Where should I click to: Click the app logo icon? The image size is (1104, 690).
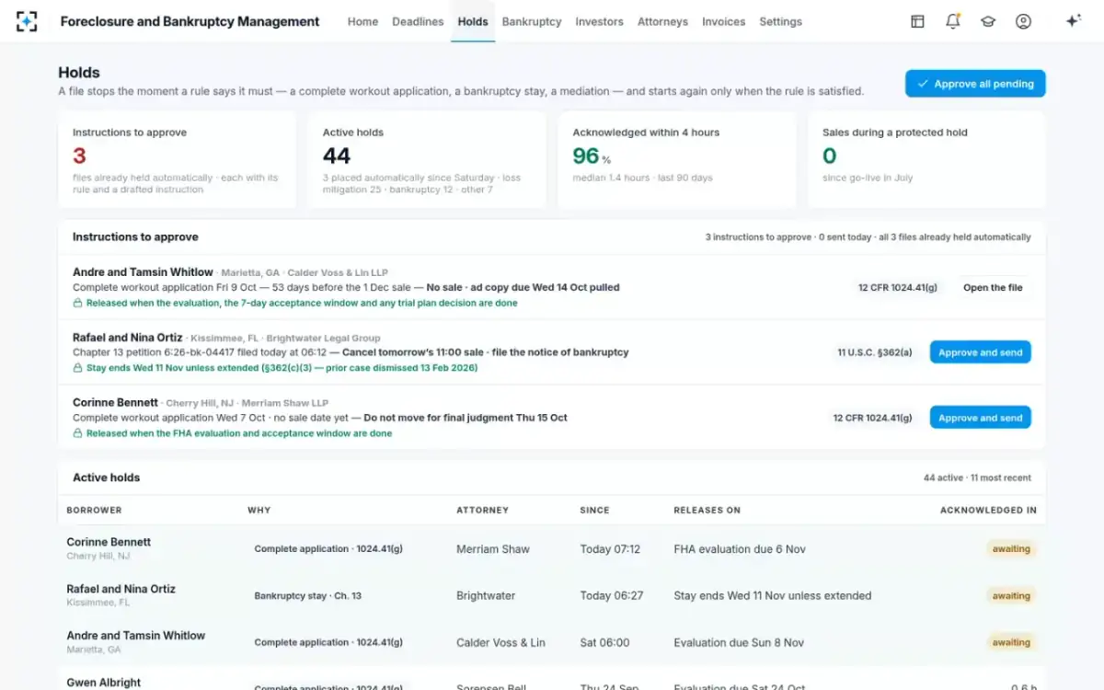click(x=27, y=21)
